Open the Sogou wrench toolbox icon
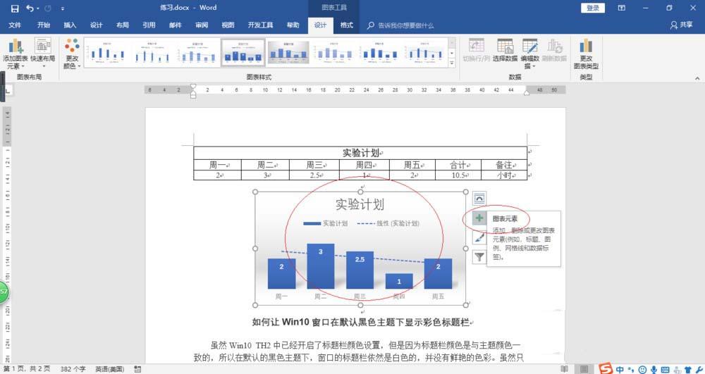This screenshot has height=374, width=705. tap(699, 369)
